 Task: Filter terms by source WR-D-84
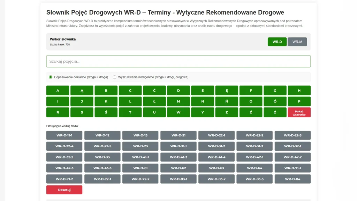[292, 179]
